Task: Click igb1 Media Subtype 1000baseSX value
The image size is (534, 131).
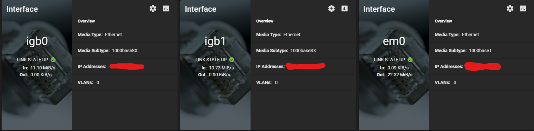Action: tap(303, 51)
